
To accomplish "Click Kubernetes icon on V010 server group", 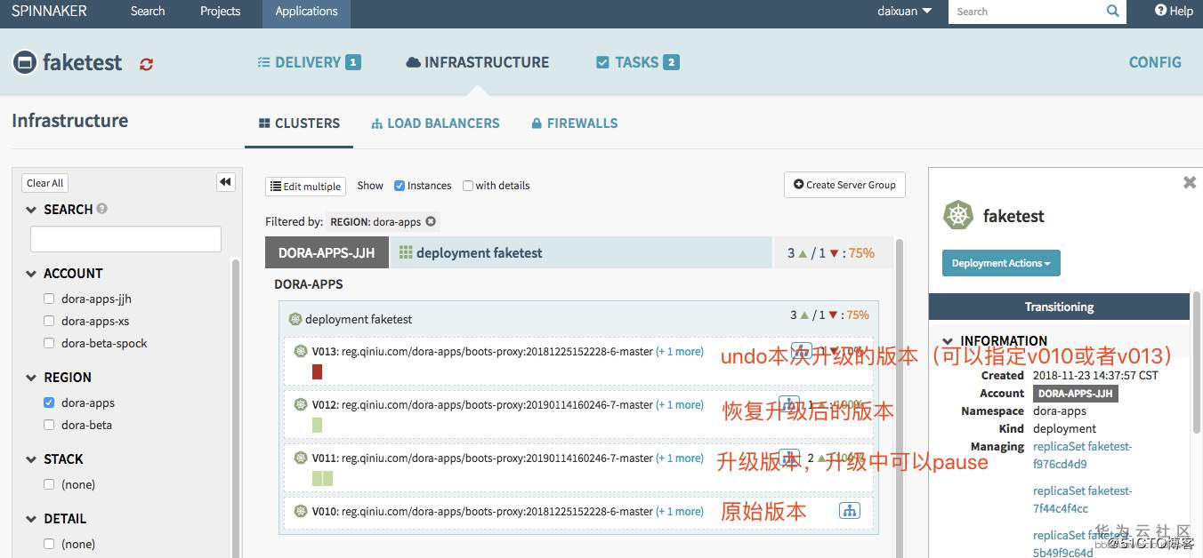I will tap(301, 511).
